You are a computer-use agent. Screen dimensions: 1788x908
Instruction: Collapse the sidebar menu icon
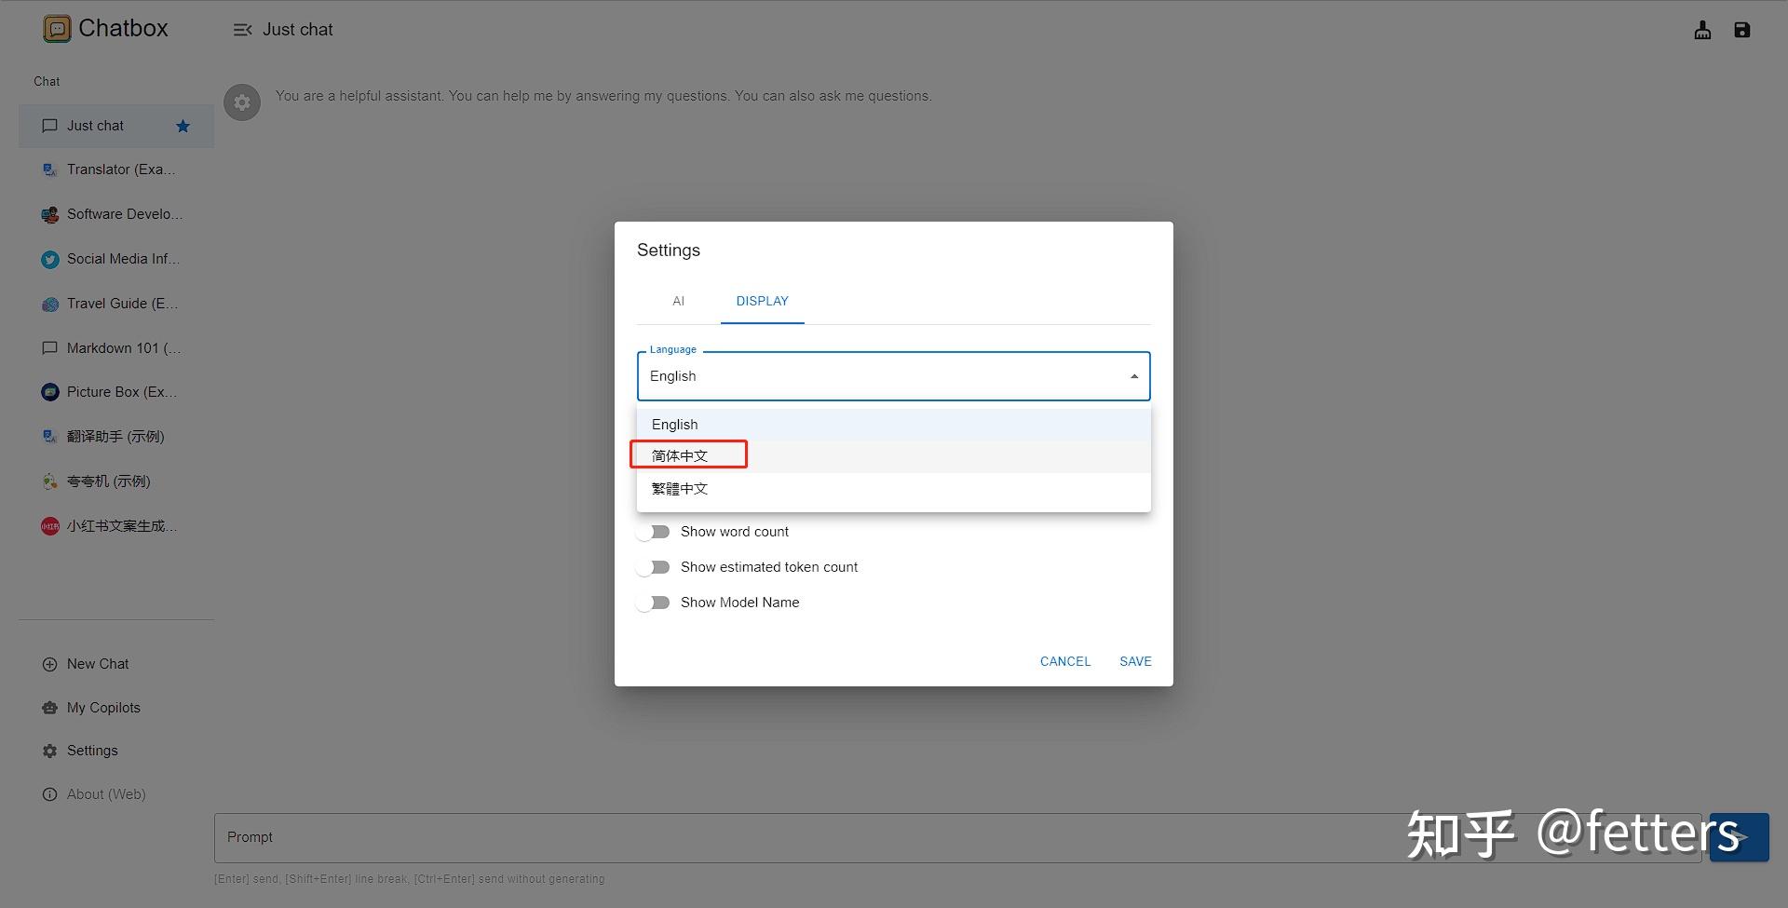[242, 30]
